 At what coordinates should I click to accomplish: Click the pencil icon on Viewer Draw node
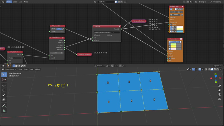[x=183, y=6]
